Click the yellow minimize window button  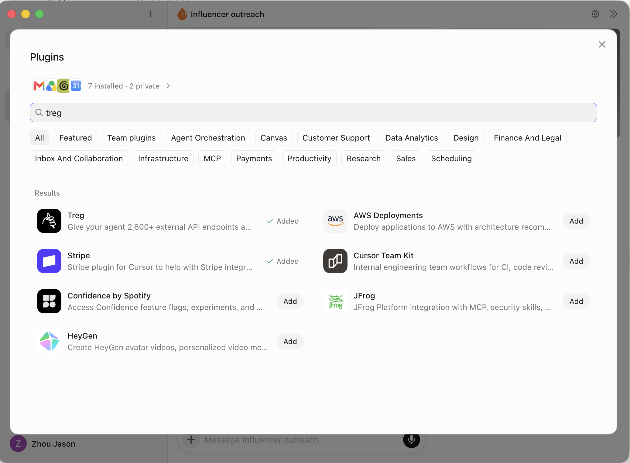26,14
